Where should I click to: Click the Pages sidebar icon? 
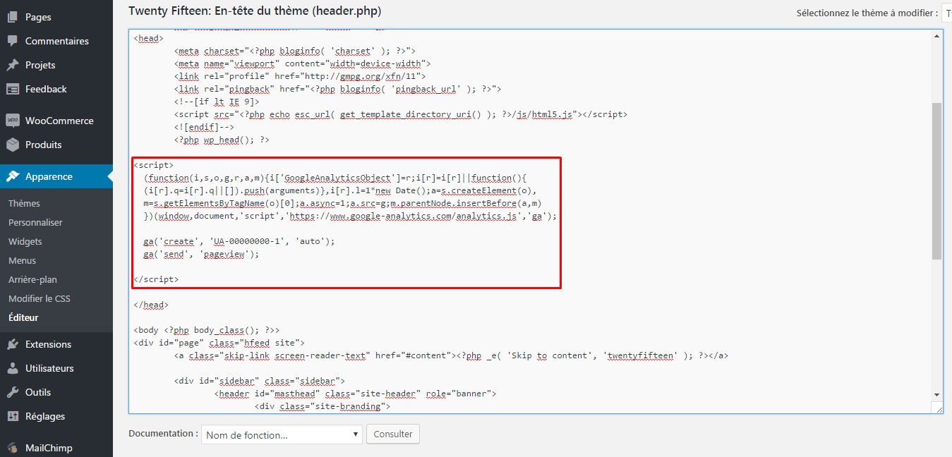tap(13, 17)
